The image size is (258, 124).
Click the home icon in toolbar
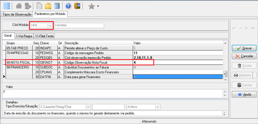click(x=19, y=6)
